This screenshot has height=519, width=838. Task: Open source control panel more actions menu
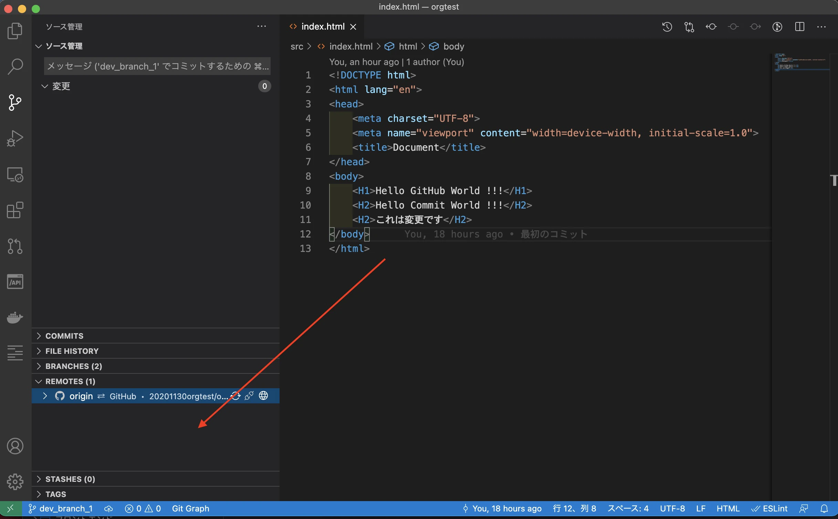262,27
